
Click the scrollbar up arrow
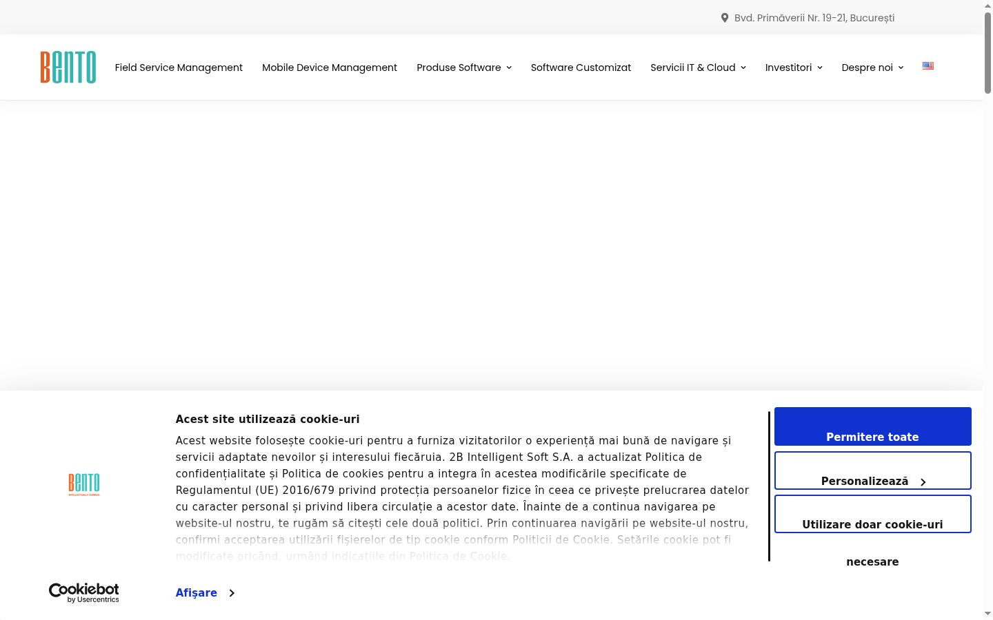[x=987, y=6]
